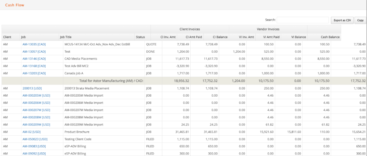Open job link 200013 [USD]
Viewport: 367px width, 156px height.
[32, 88]
